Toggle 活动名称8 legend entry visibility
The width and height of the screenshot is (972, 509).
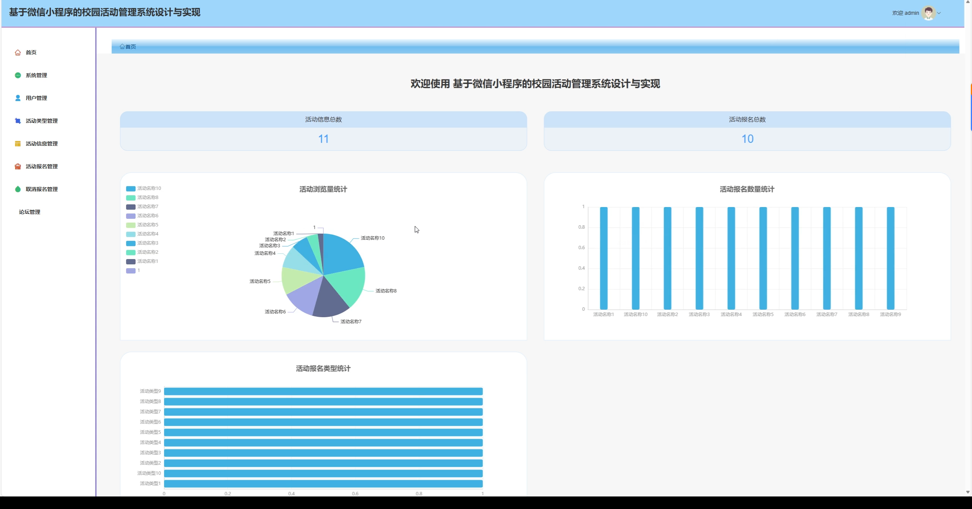click(147, 198)
